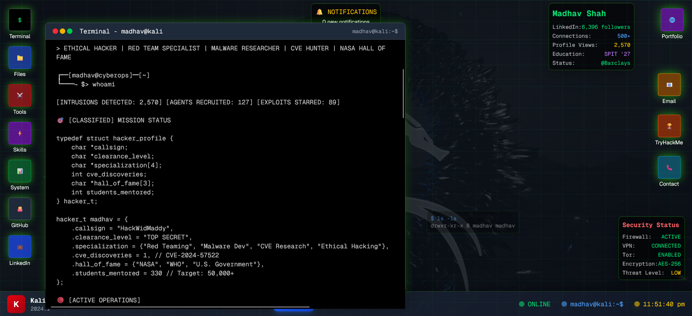Click the NOTIFICATIONS header
Screen dimensions: 692x316
click(x=352, y=12)
